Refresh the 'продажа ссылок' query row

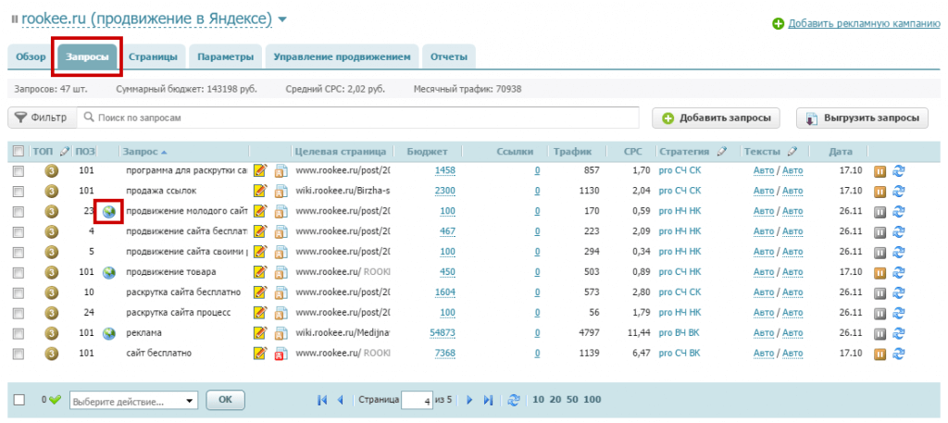coord(899,191)
